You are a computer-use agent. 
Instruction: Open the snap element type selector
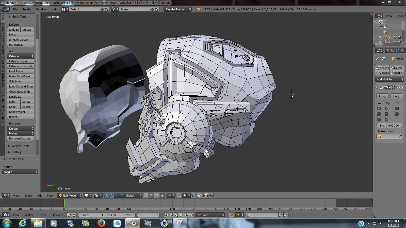point(187,195)
